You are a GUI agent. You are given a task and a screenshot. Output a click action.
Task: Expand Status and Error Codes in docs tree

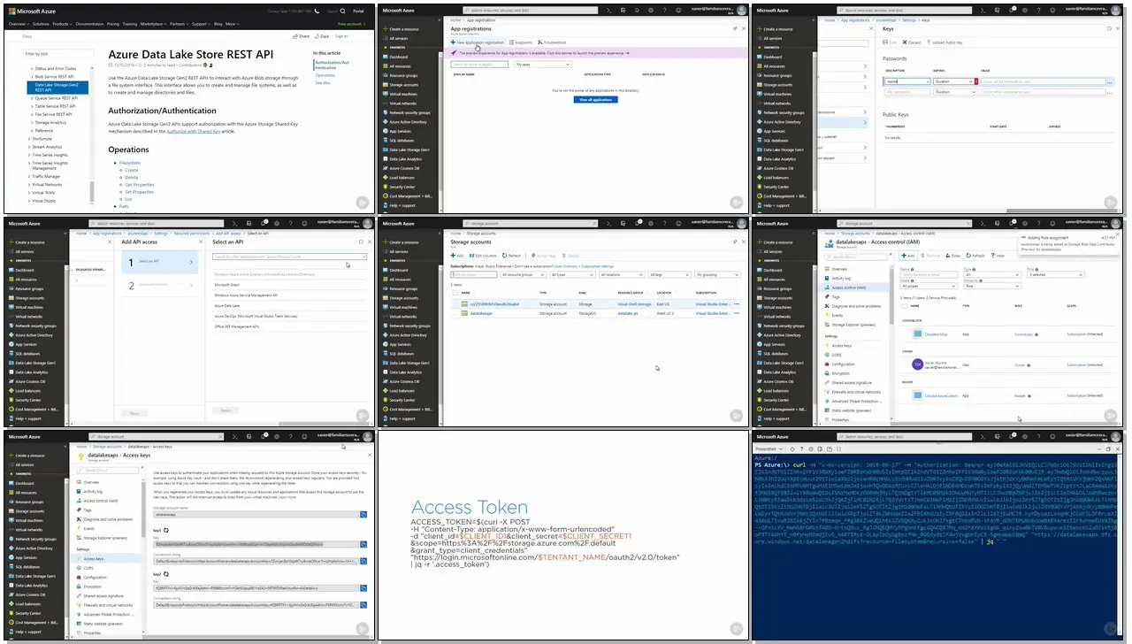(32, 68)
